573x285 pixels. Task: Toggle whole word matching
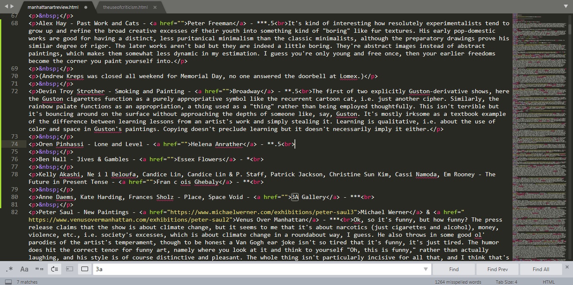click(x=39, y=269)
